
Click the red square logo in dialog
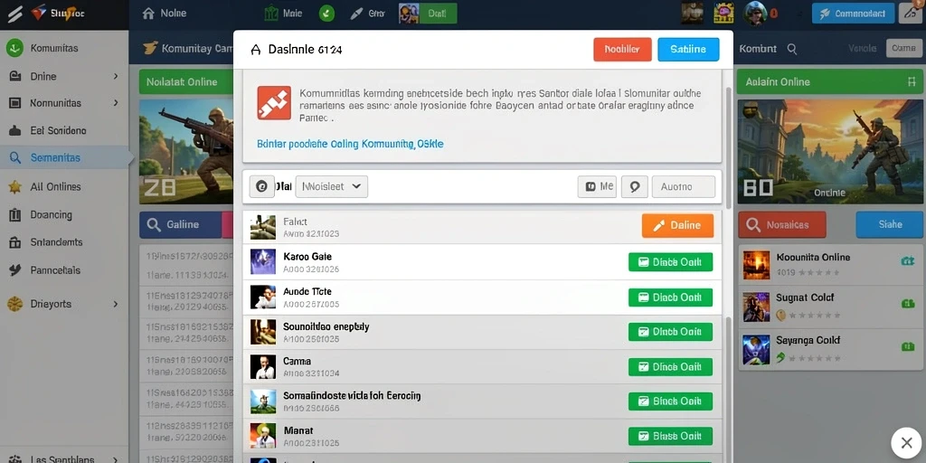click(x=274, y=103)
